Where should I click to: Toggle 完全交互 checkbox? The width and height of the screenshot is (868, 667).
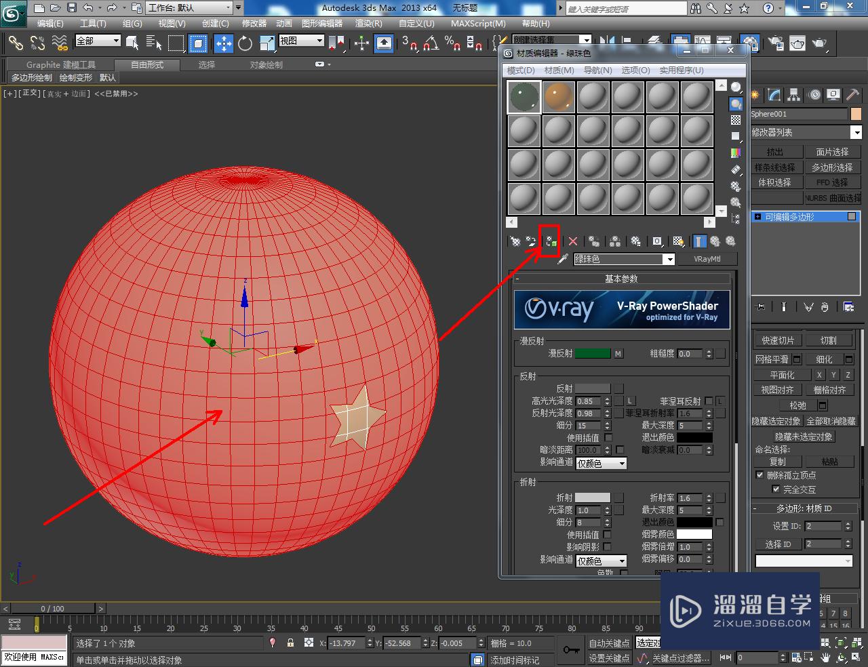tap(776, 489)
